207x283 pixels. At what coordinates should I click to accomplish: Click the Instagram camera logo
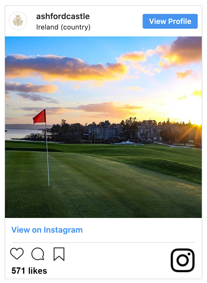[182, 260]
